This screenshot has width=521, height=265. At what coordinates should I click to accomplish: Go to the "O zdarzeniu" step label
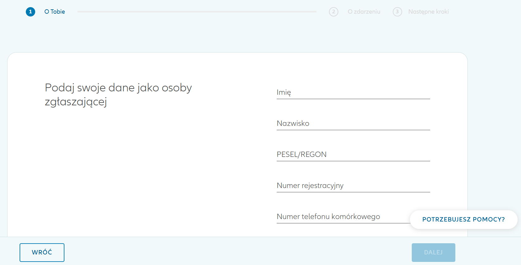pos(364,12)
